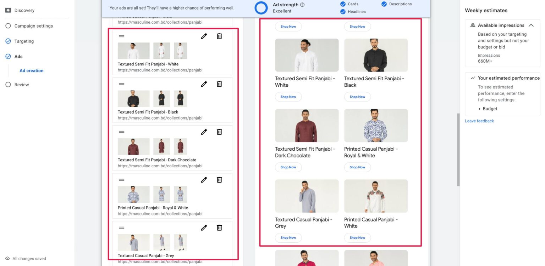Click the Targeting completed checkmark
This screenshot has height=266, width=545.
pyautogui.click(x=8, y=41)
